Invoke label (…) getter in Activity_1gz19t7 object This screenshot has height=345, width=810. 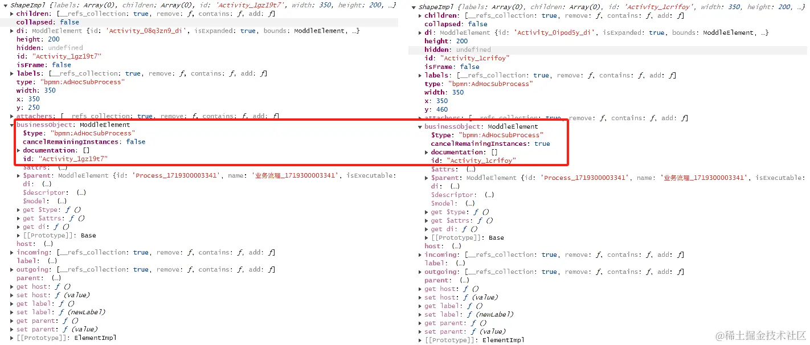click(x=52, y=261)
